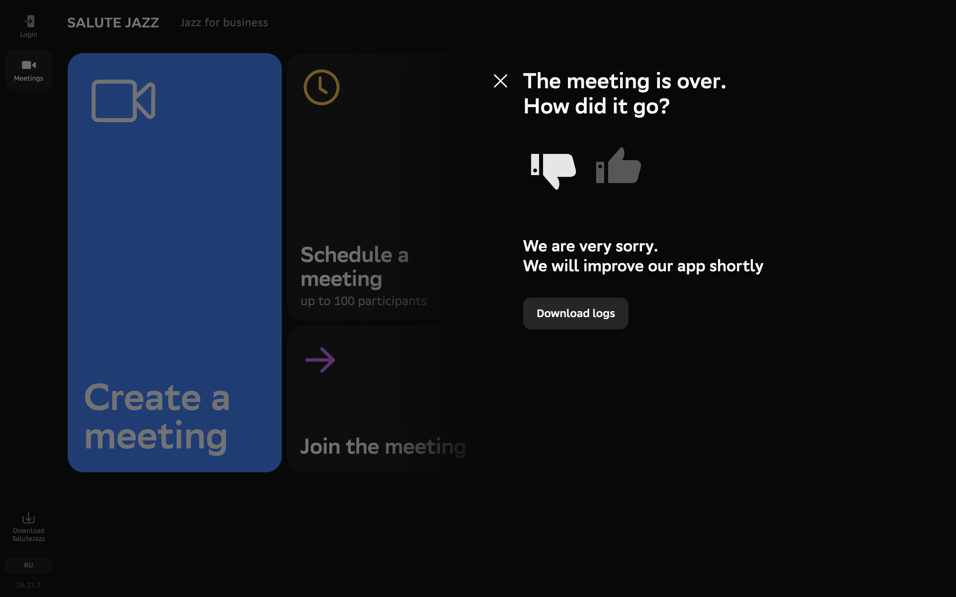The height and width of the screenshot is (597, 956).
Task: Click the Login icon in sidebar
Action: [x=29, y=21]
